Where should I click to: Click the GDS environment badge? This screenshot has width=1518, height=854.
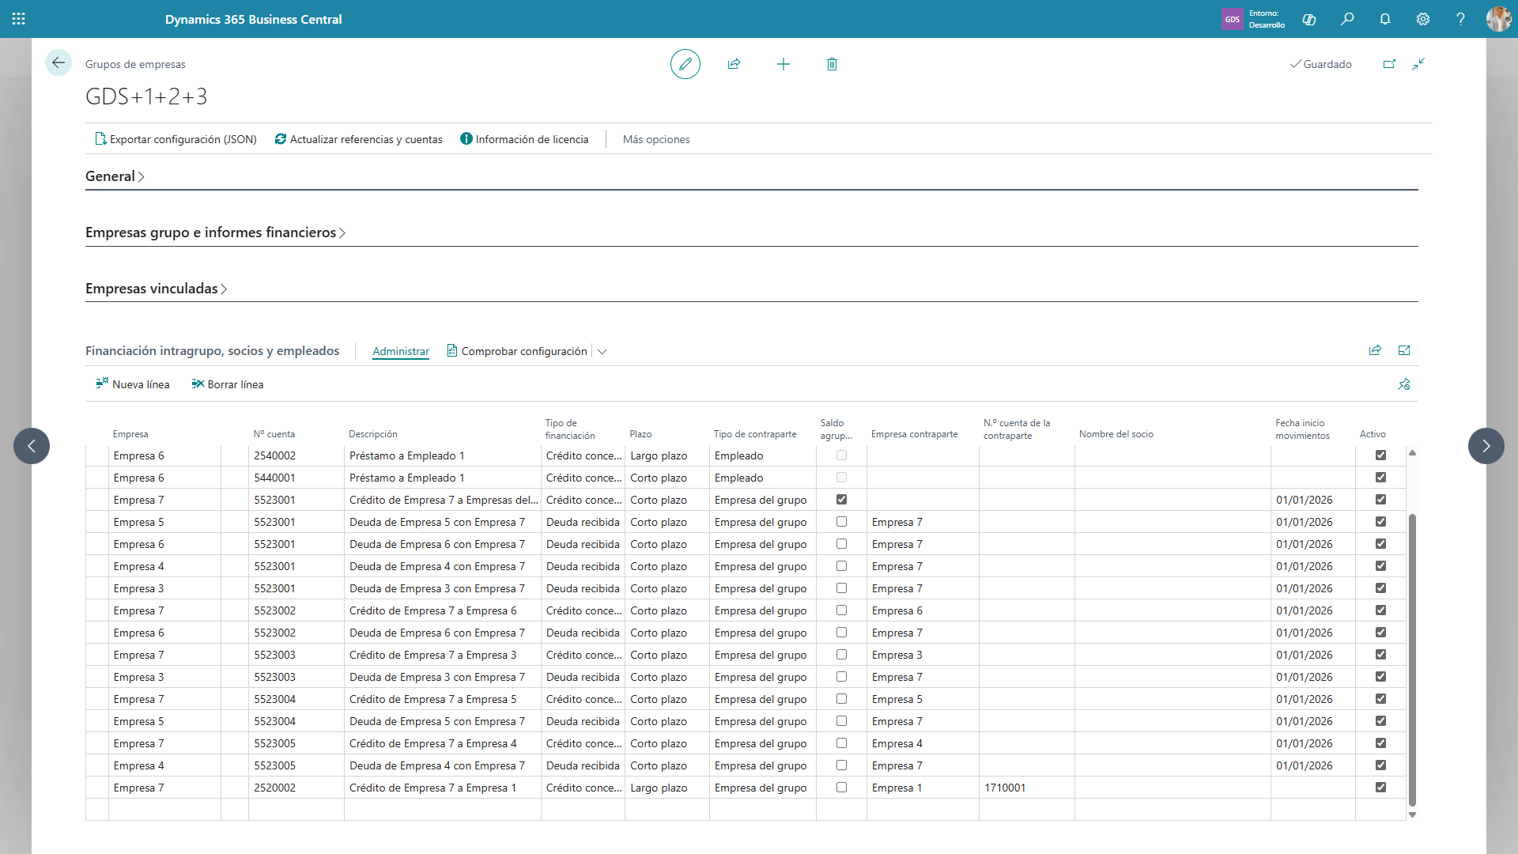click(x=1232, y=19)
